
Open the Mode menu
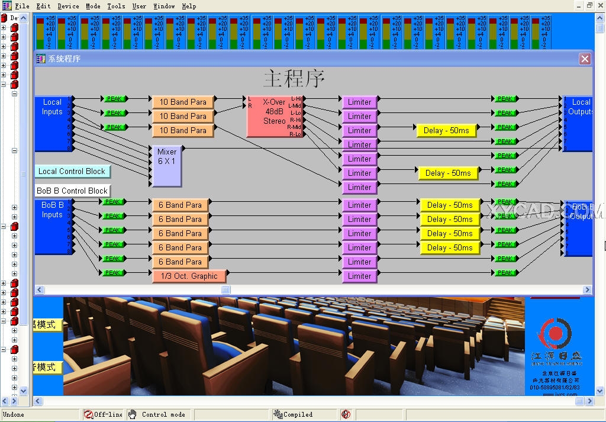pyautogui.click(x=93, y=6)
